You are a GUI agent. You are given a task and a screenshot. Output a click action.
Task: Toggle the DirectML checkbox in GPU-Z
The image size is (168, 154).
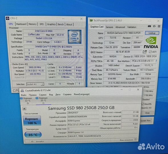click(x=143, y=104)
